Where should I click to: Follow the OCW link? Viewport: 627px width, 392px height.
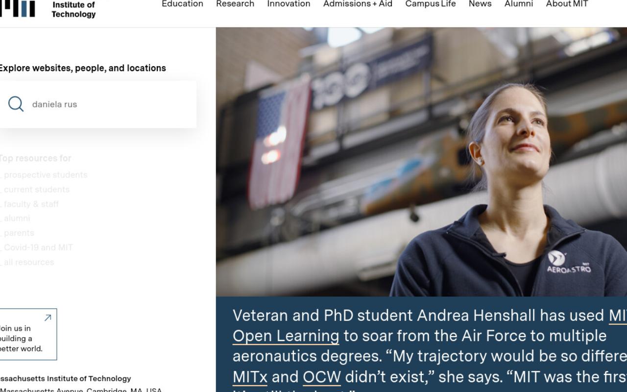tap(321, 377)
